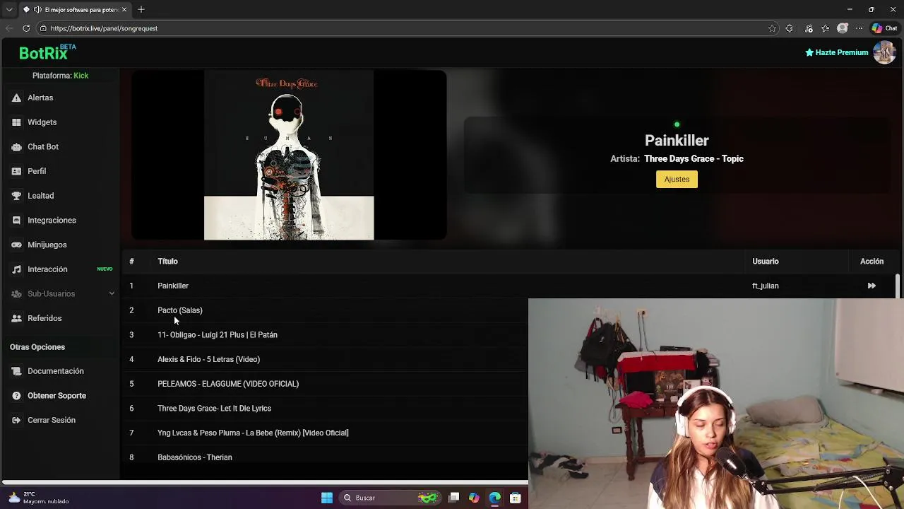Click the Cerrar Sesión logout icon
The height and width of the screenshot is (509, 904).
[x=16, y=420]
